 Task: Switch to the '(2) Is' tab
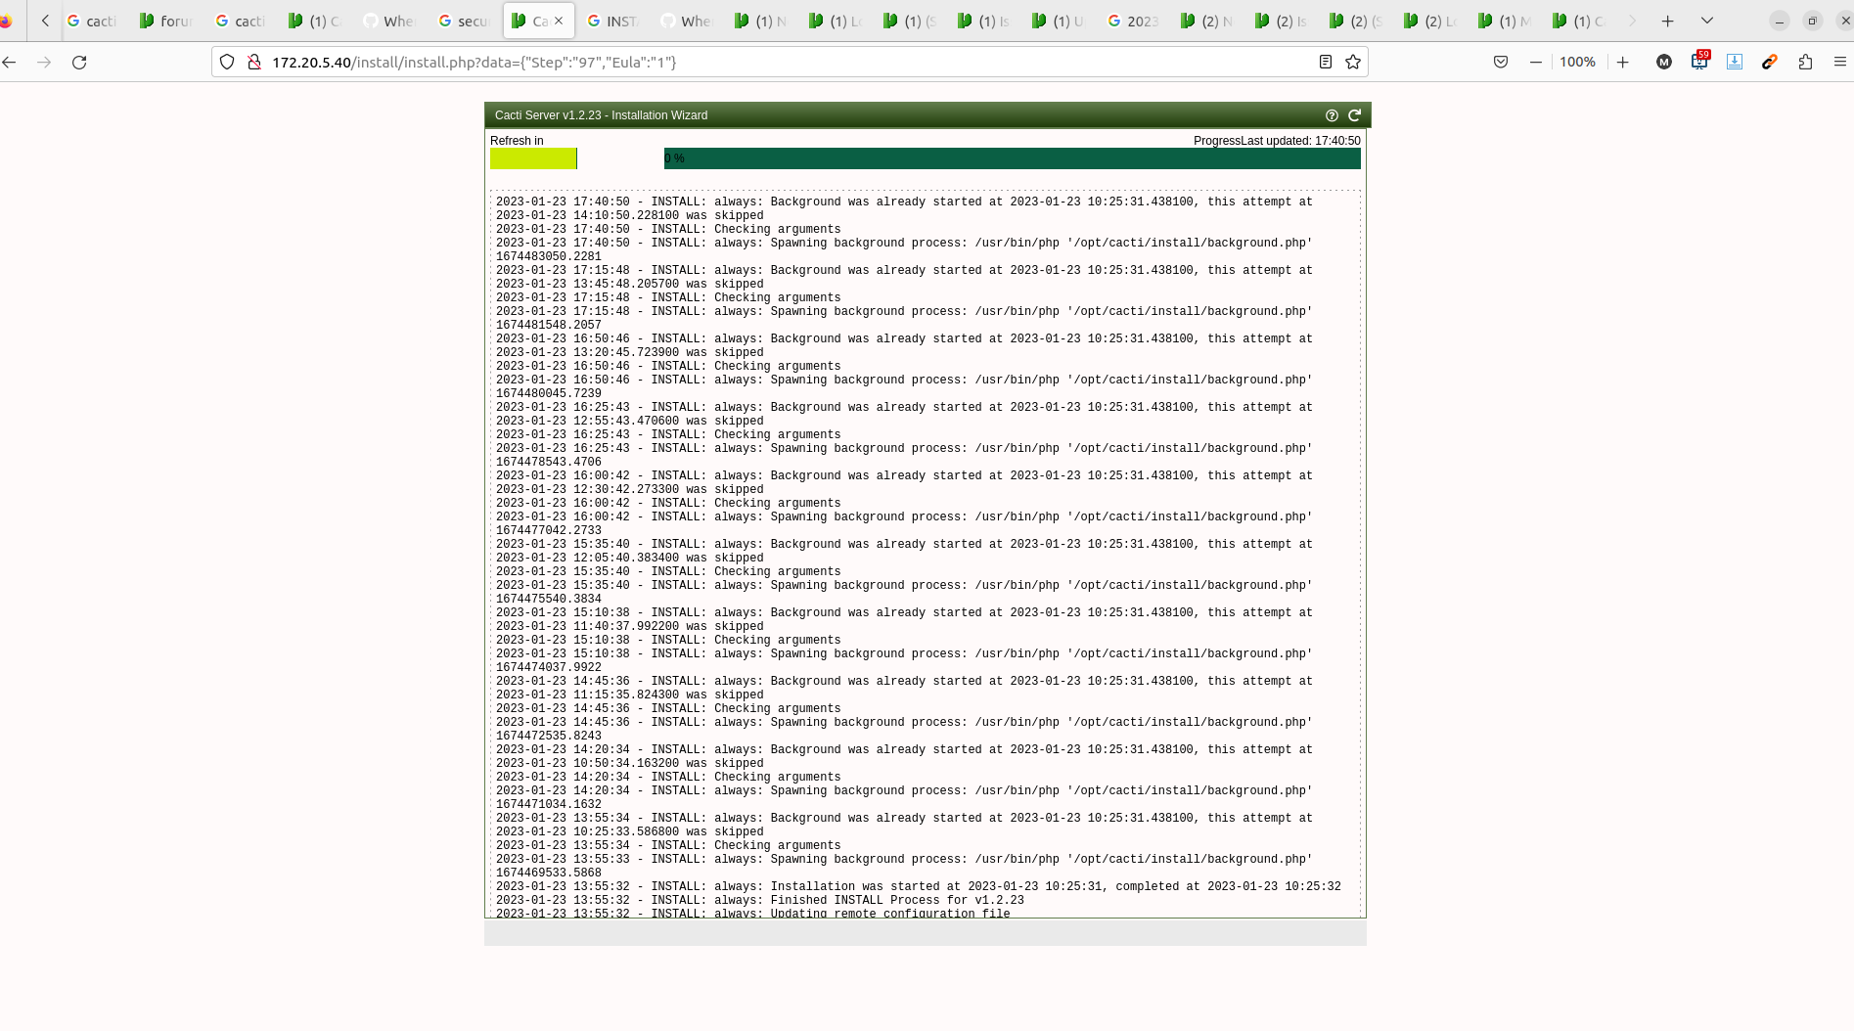point(1283,21)
